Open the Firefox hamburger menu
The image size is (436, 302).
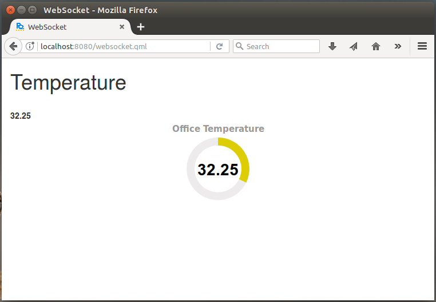pyautogui.click(x=422, y=46)
